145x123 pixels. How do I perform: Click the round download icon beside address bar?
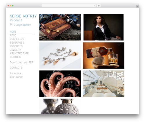[99, 6]
